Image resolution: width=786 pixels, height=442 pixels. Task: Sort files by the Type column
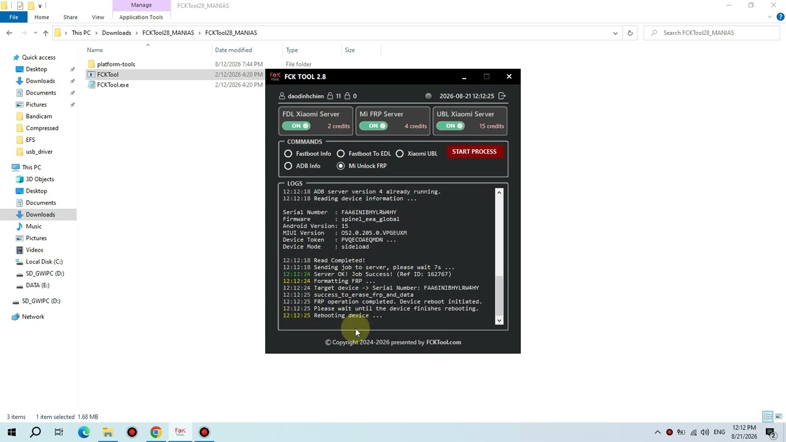[292, 50]
